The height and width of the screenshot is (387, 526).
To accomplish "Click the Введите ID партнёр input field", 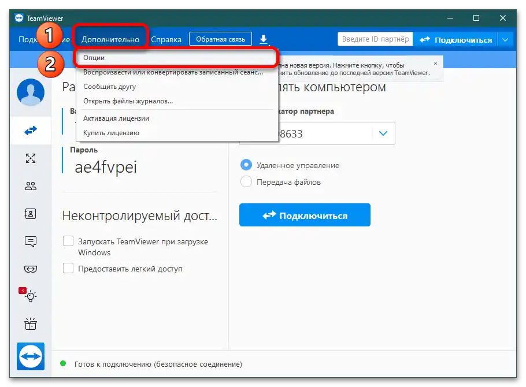I will (375, 39).
